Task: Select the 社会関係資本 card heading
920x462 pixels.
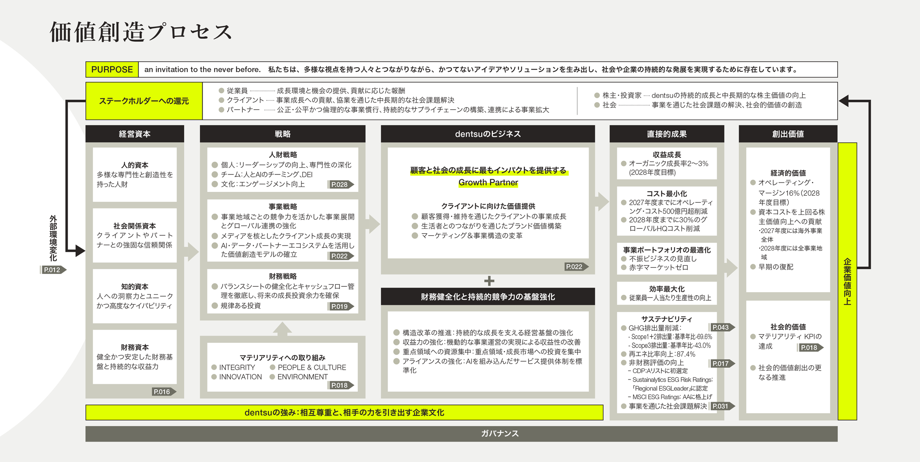Action: 135,226
